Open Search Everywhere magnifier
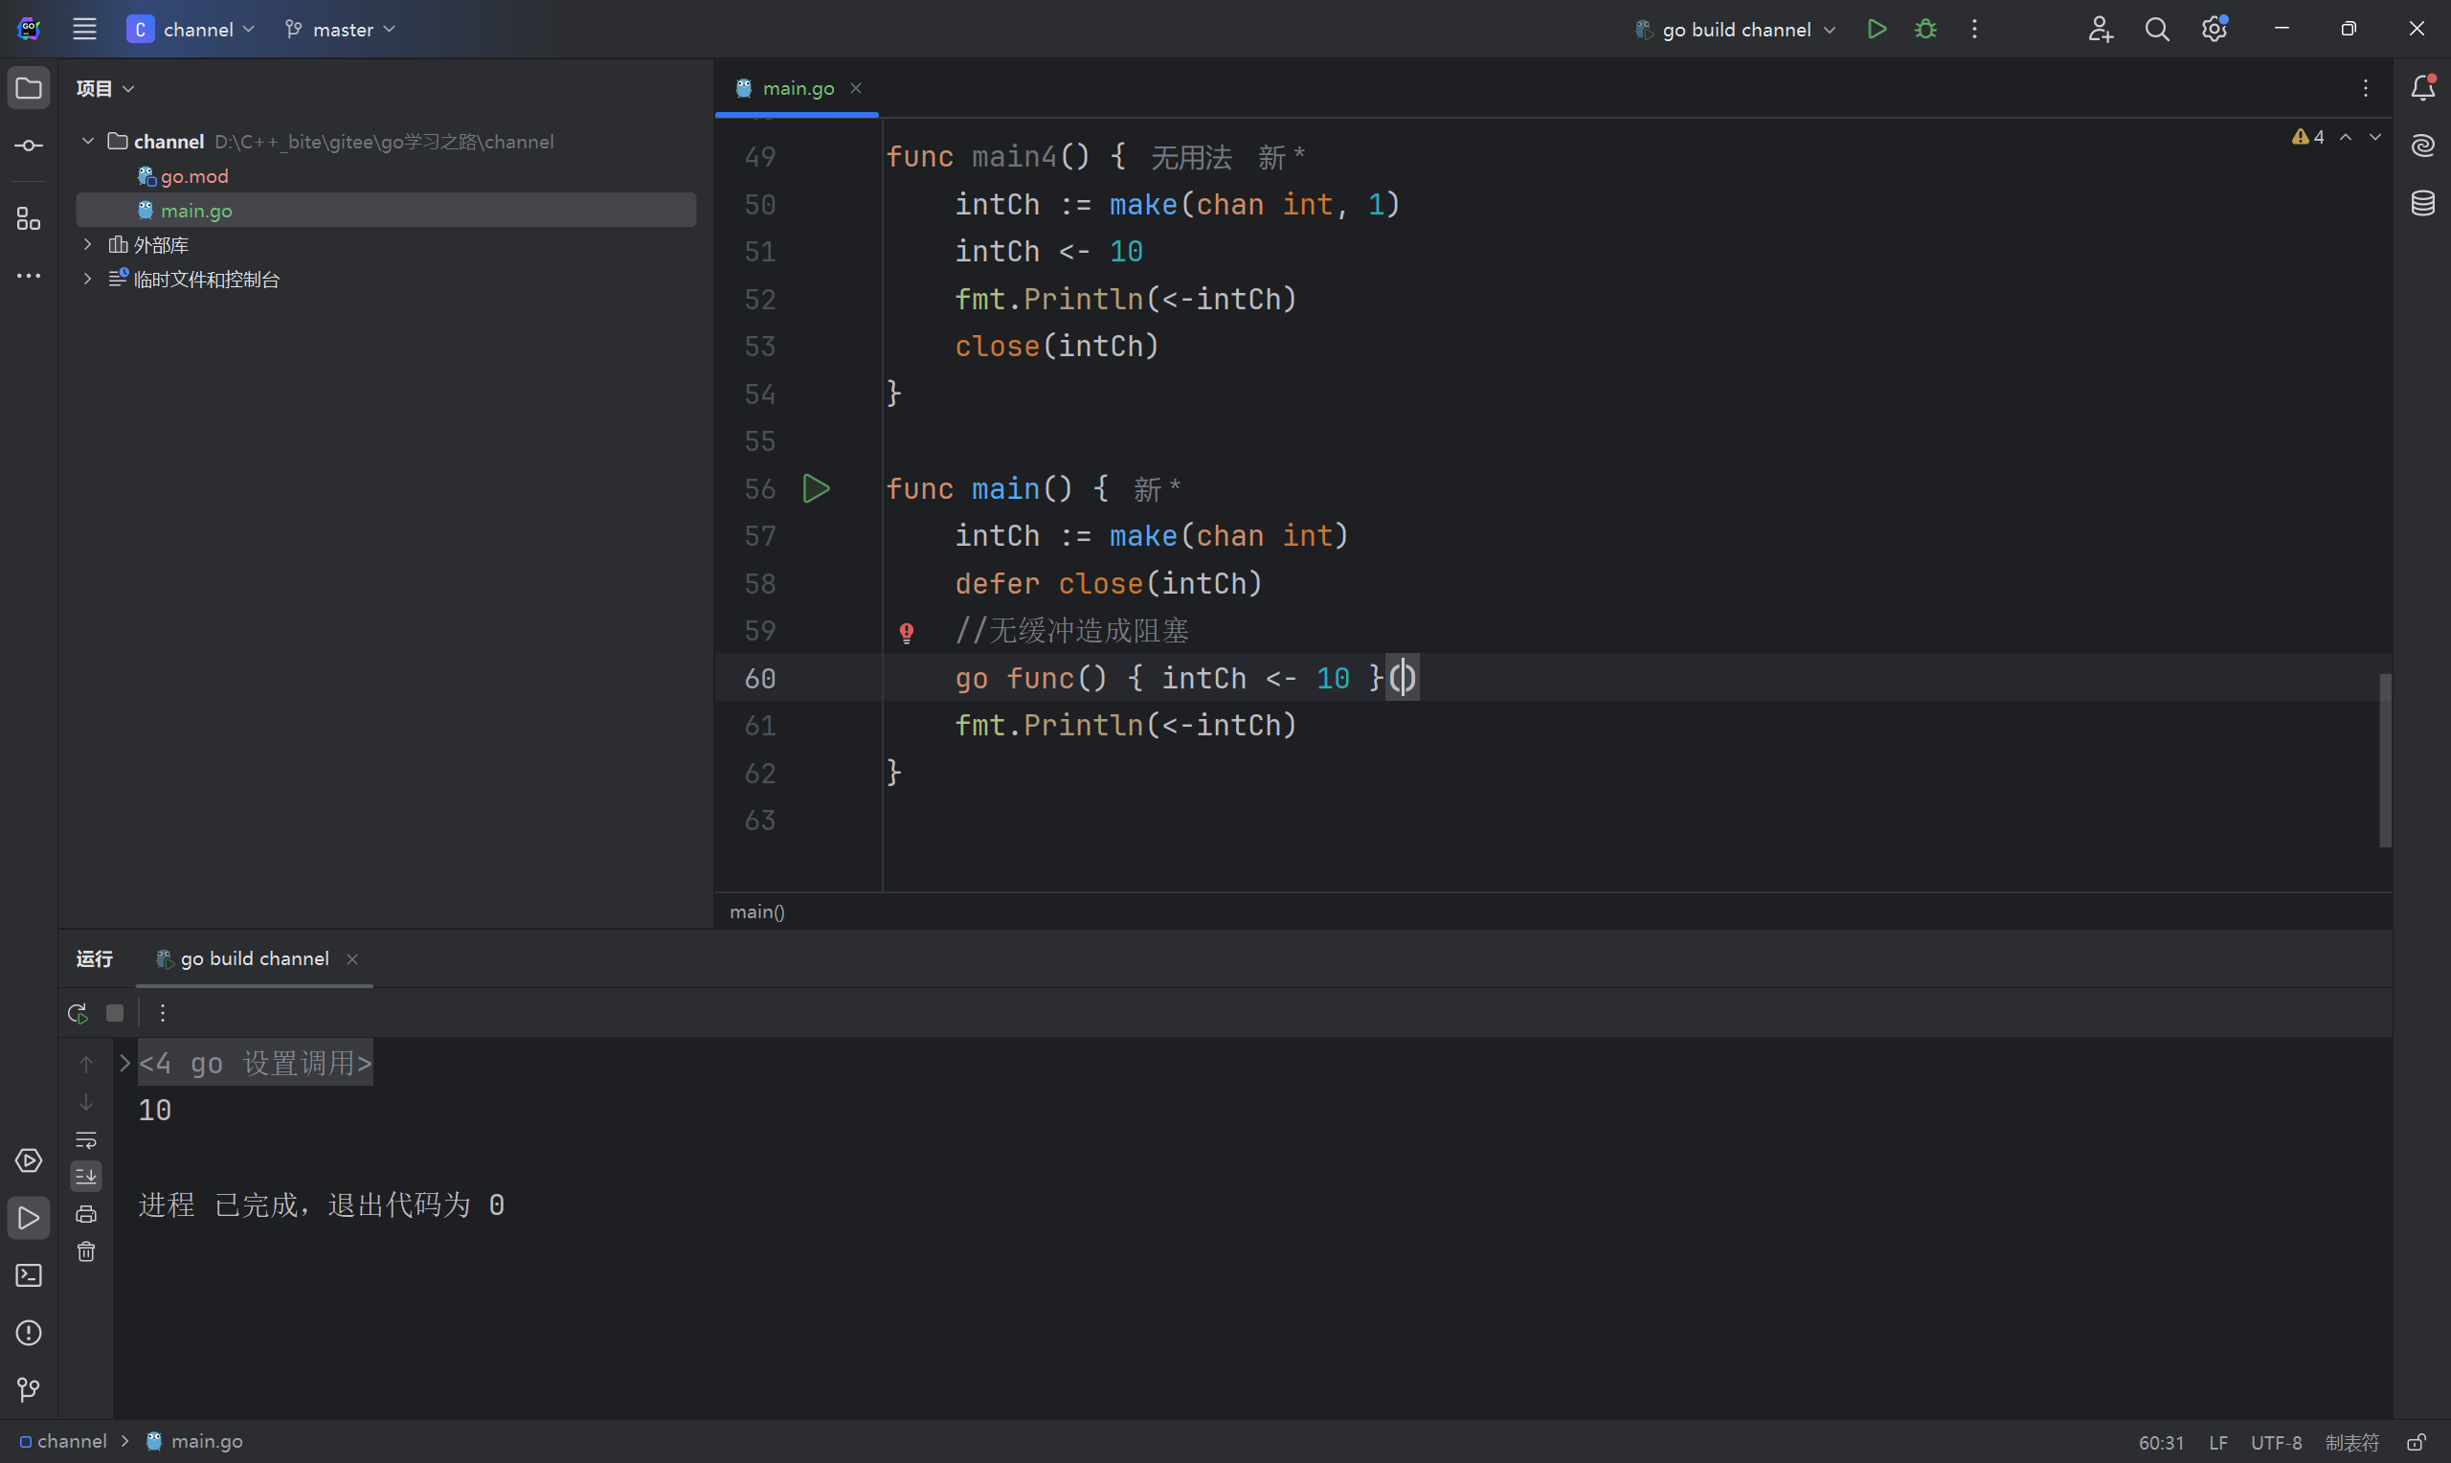 pyautogui.click(x=2157, y=30)
